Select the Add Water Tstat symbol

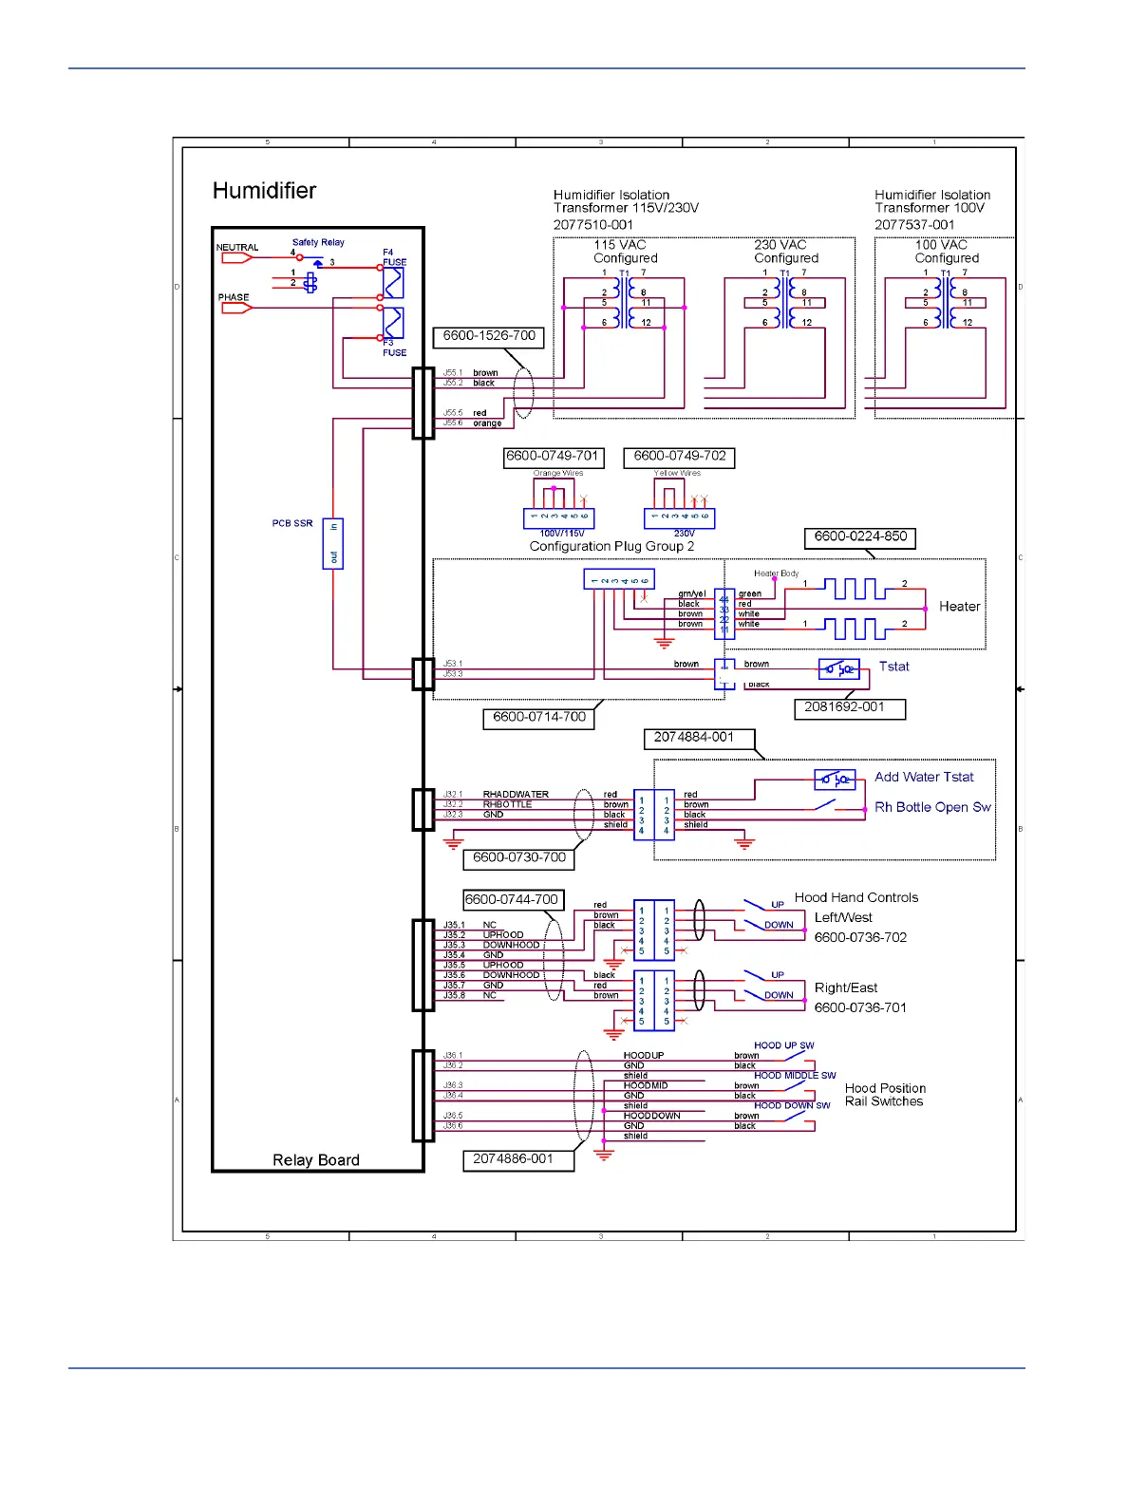[836, 780]
